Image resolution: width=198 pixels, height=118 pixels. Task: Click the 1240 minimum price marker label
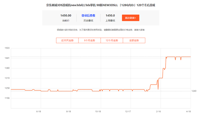pyautogui.click(x=194, y=91)
